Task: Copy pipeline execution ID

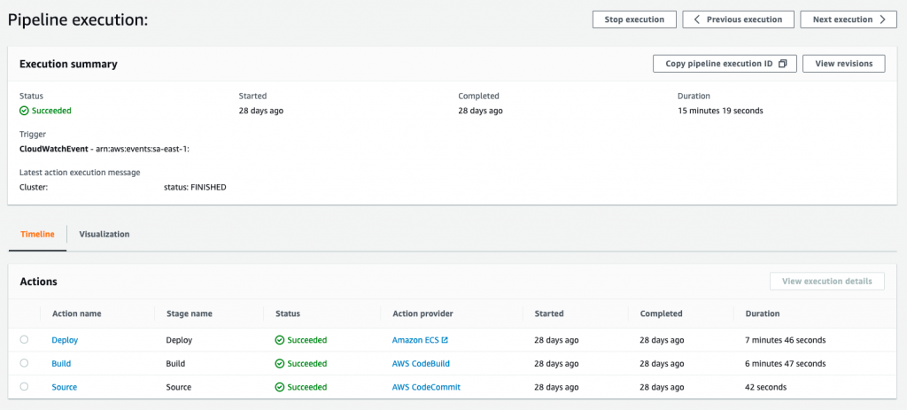Action: [x=725, y=64]
